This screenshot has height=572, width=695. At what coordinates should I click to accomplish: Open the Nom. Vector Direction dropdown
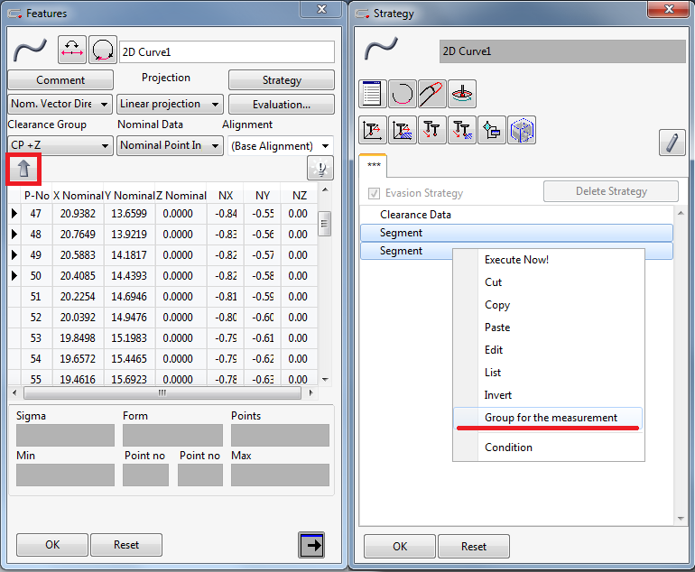click(60, 104)
